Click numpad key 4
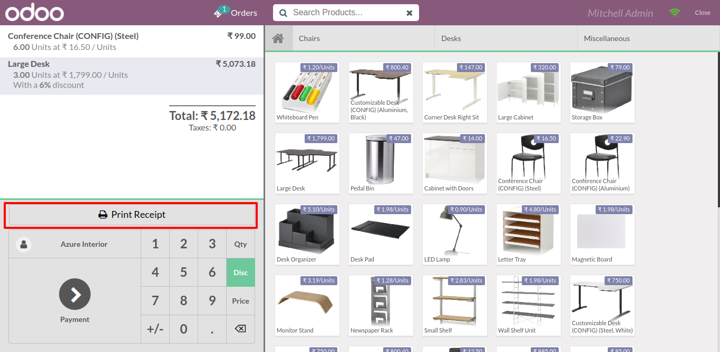The height and width of the screenshot is (352, 720). click(155, 273)
